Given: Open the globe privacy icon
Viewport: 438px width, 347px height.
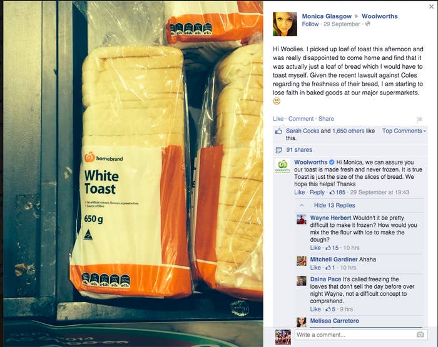Looking at the screenshot, I should 368,24.
